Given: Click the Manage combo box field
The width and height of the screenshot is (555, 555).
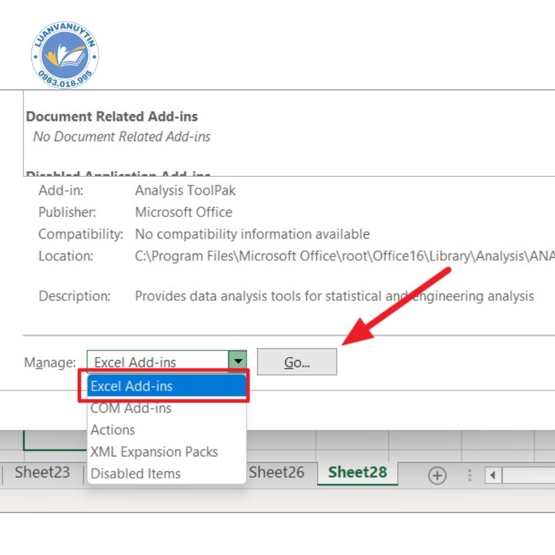Looking at the screenshot, I should [157, 363].
